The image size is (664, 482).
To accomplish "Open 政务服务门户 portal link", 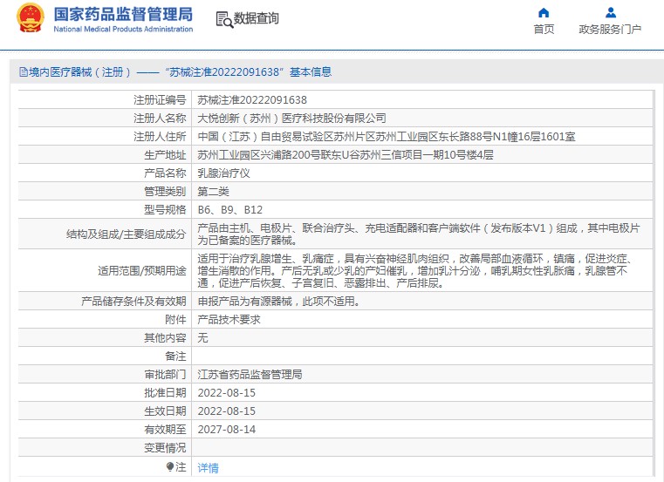I will (610, 29).
